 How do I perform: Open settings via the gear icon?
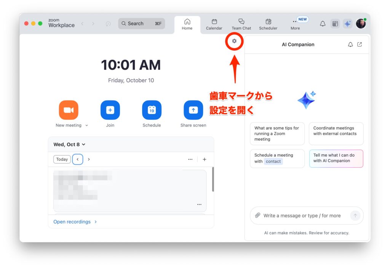point(234,41)
